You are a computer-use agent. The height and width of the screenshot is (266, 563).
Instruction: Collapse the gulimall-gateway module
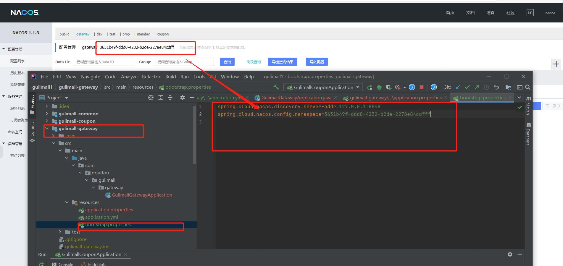[x=47, y=128]
